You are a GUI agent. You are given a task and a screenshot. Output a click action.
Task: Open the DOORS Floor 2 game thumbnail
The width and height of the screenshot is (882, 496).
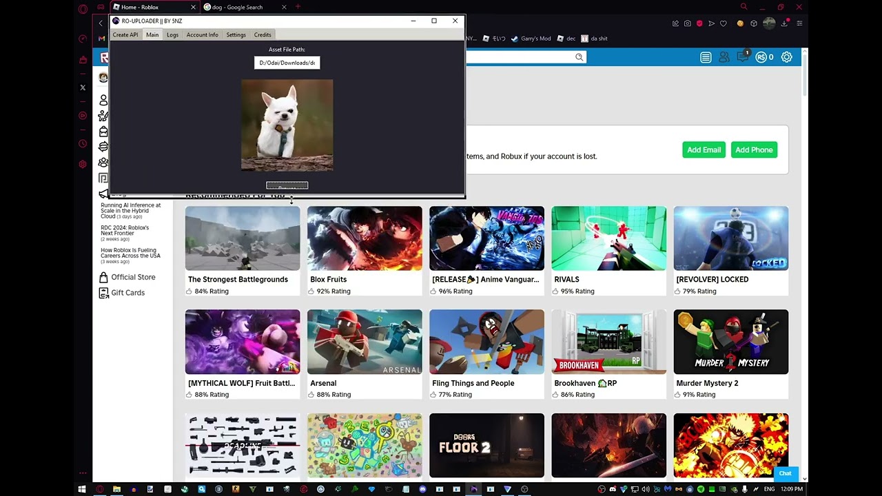[486, 446]
